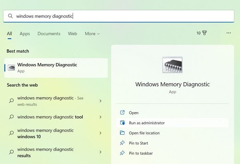Click the search text field containing 'windows memory diagnostic'
The image size is (240, 164).
tap(119, 16)
